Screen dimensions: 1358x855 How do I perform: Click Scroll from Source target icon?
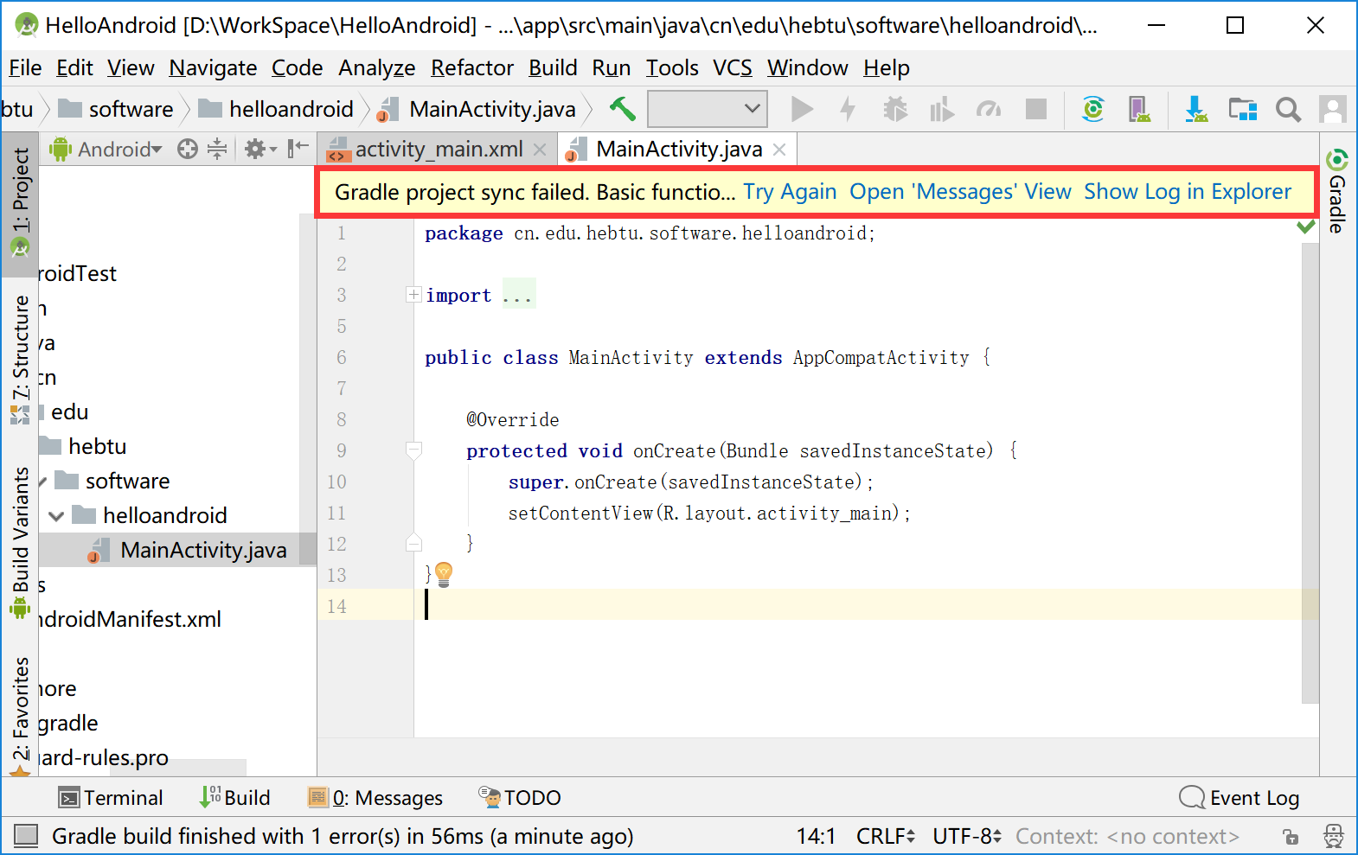[188, 149]
